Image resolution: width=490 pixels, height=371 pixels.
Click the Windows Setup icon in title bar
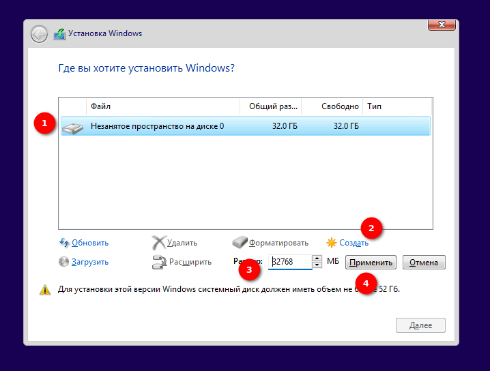[x=59, y=34]
